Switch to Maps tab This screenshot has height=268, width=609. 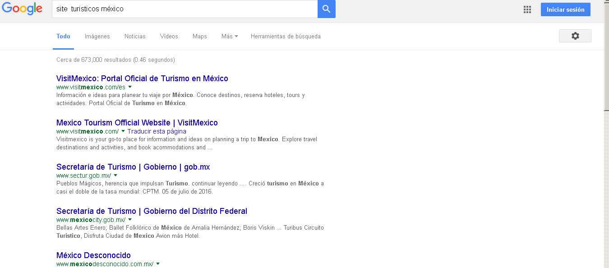[200, 36]
